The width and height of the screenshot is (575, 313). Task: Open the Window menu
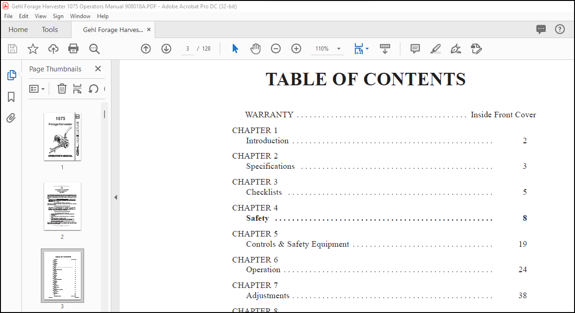(x=80, y=16)
